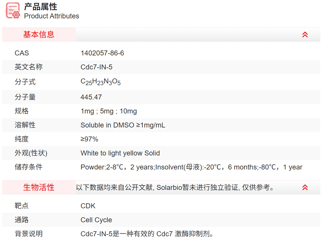Click the molecular weight value 445.47
The height and width of the screenshot is (245, 323).
(91, 97)
